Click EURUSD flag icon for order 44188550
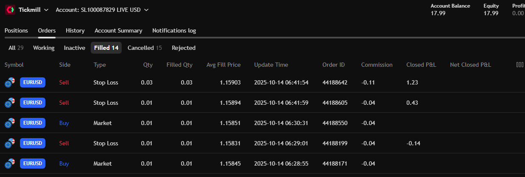The height and width of the screenshot is (177, 525). tap(10, 123)
